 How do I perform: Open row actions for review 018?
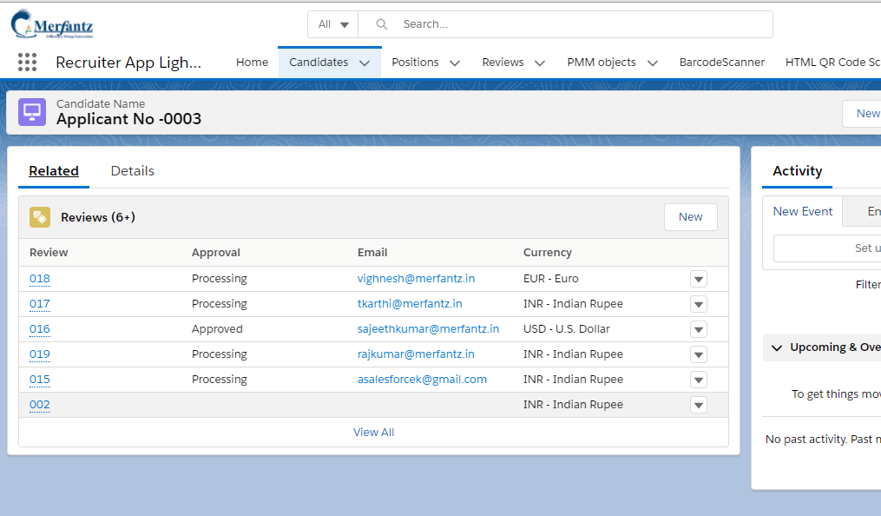(699, 279)
